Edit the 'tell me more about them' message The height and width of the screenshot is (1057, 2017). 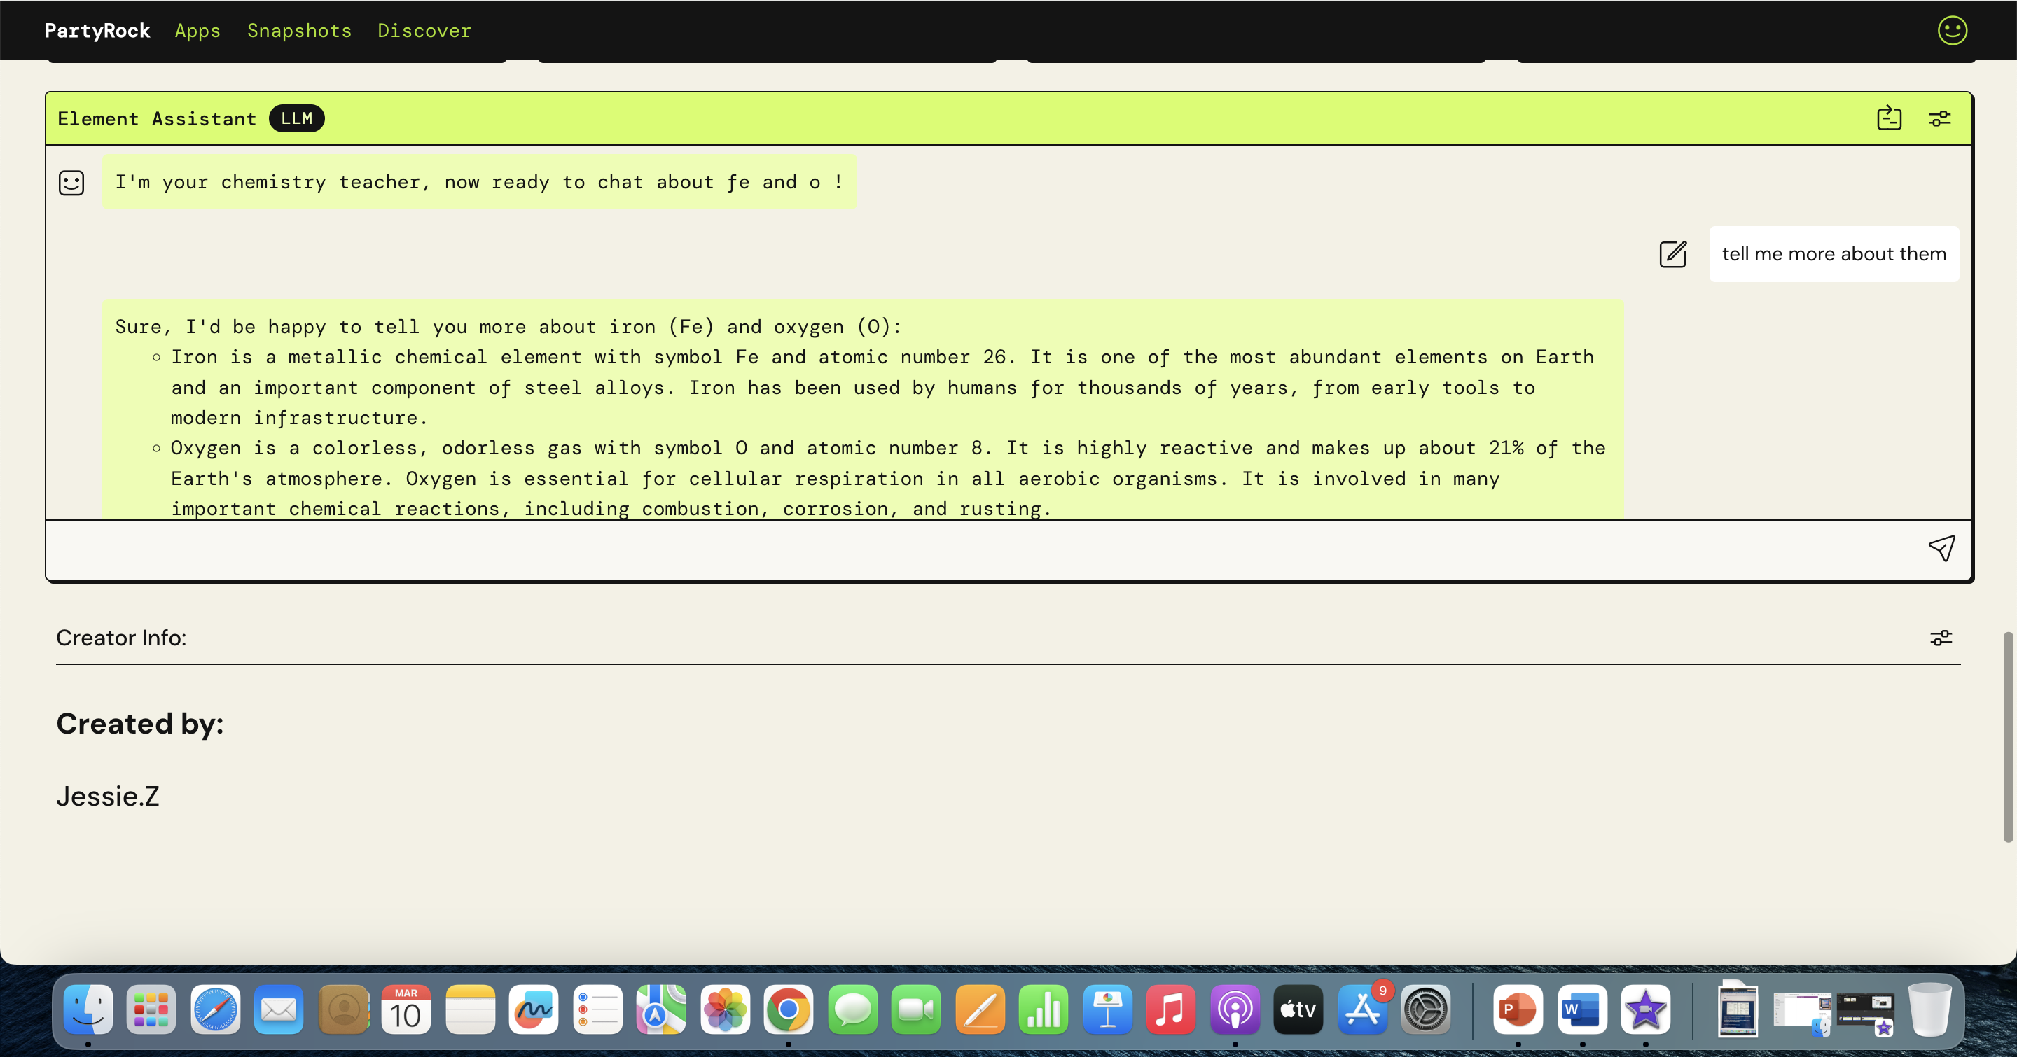[x=1672, y=254]
